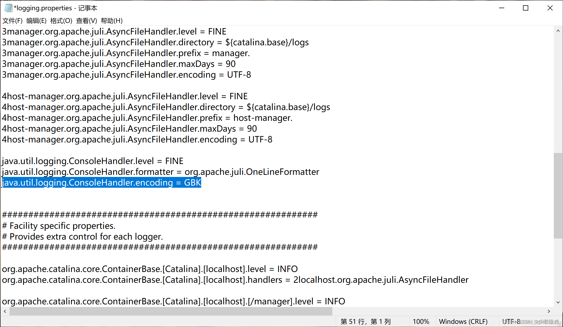The width and height of the screenshot is (563, 327).
Task: Click the vertical scrollbar down arrow
Action: click(x=559, y=302)
